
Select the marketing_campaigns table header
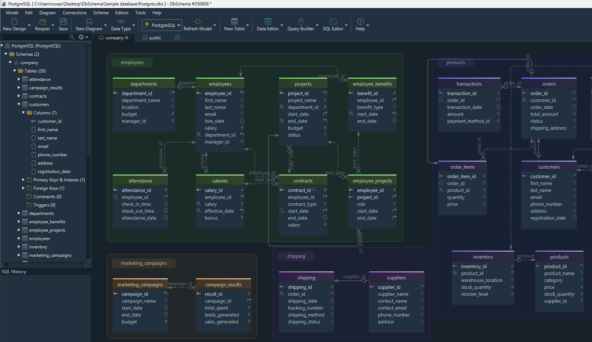(x=140, y=284)
